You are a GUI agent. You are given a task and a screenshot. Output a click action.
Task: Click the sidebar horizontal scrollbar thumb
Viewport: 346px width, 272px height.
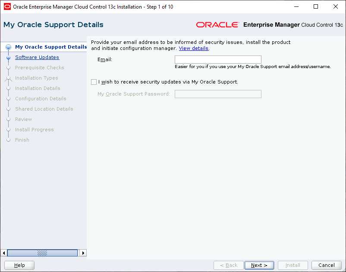click(42, 253)
